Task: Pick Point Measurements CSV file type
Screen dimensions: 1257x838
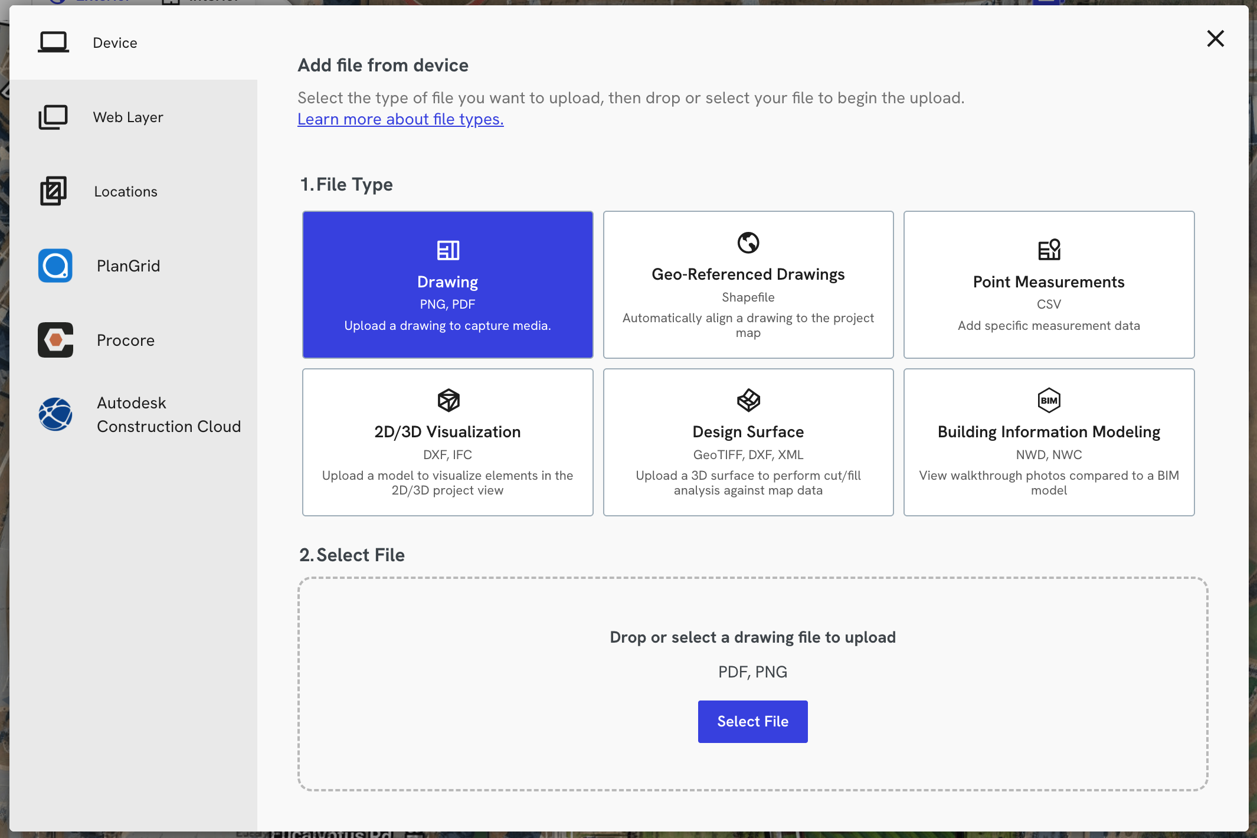Action: point(1049,284)
